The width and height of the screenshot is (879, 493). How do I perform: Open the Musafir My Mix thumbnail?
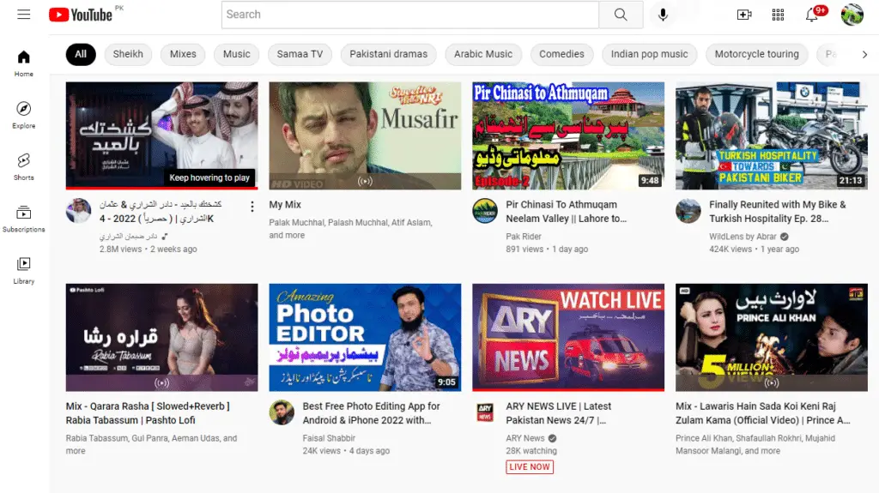(365, 135)
